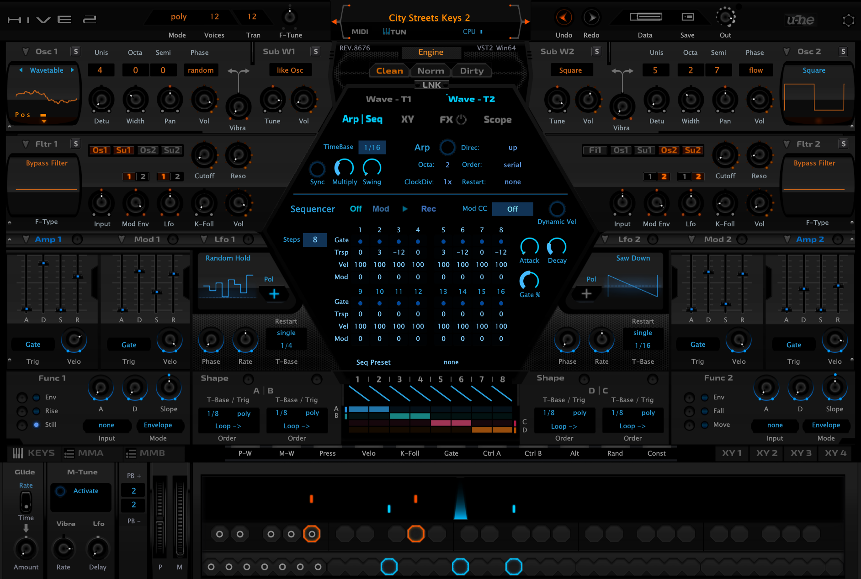This screenshot has height=579, width=861.
Task: Click the Sequencer Rec button
Action: 428,209
